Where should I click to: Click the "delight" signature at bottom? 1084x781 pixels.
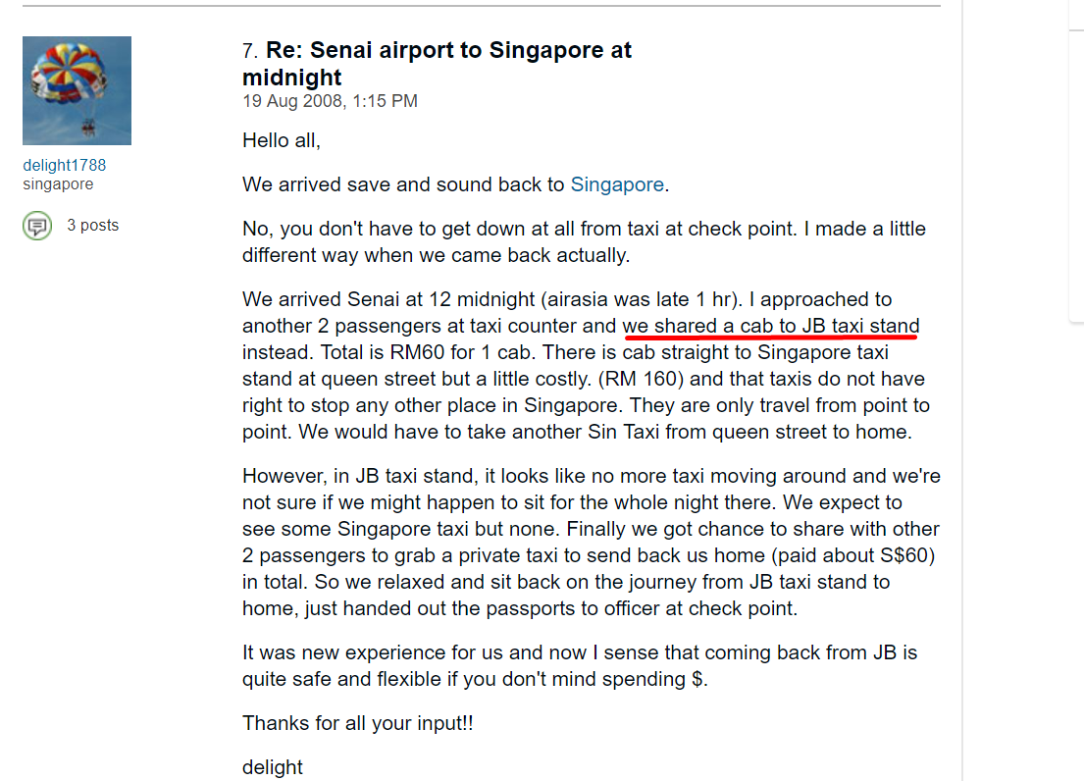(273, 767)
